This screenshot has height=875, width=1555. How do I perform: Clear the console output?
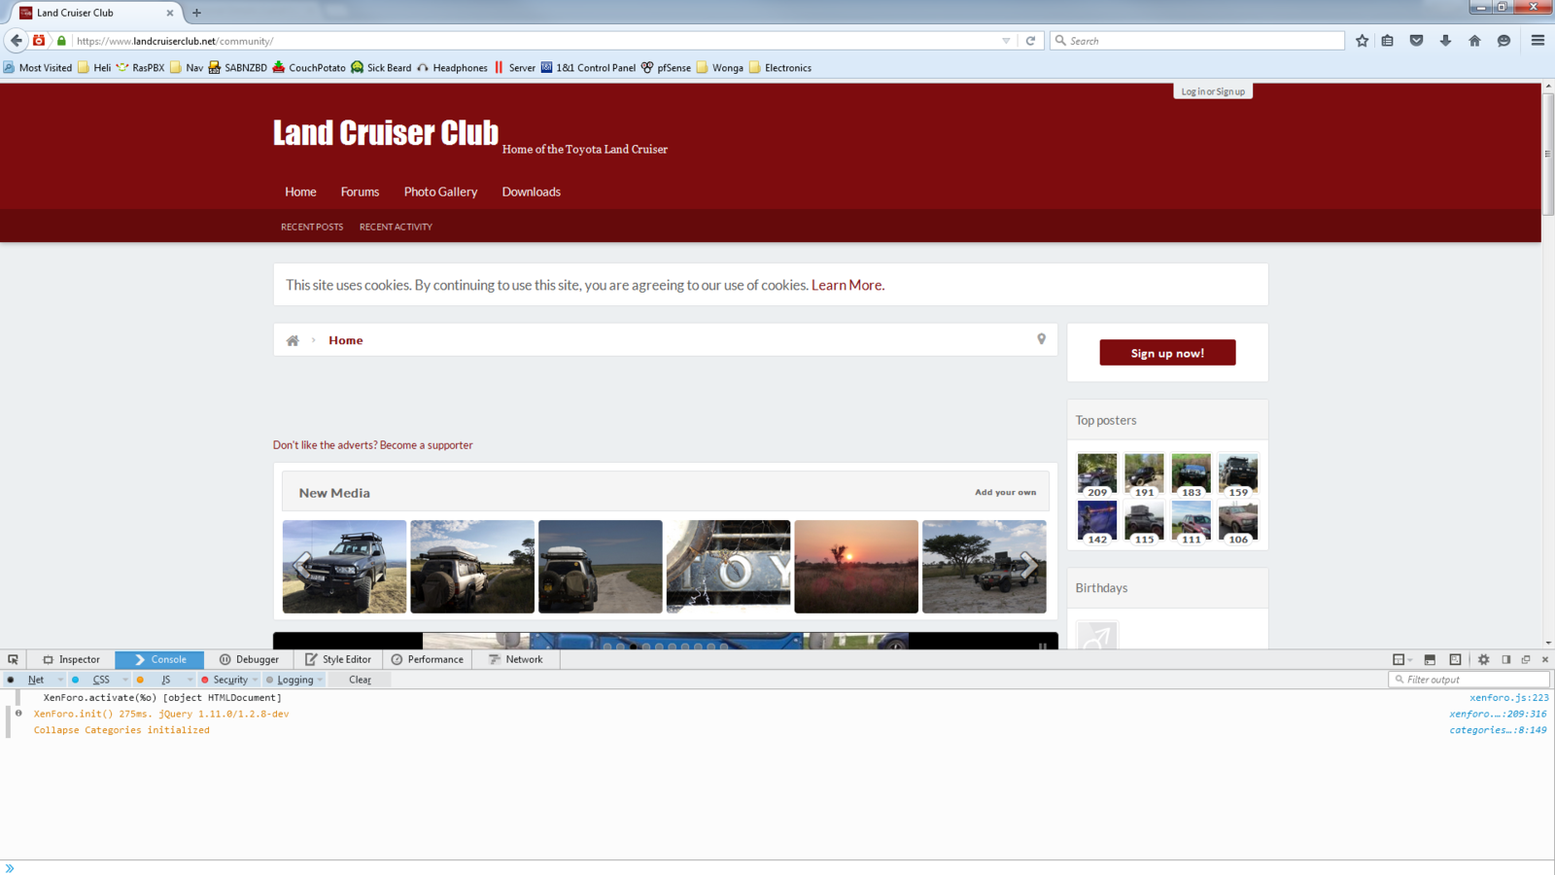[x=360, y=680]
